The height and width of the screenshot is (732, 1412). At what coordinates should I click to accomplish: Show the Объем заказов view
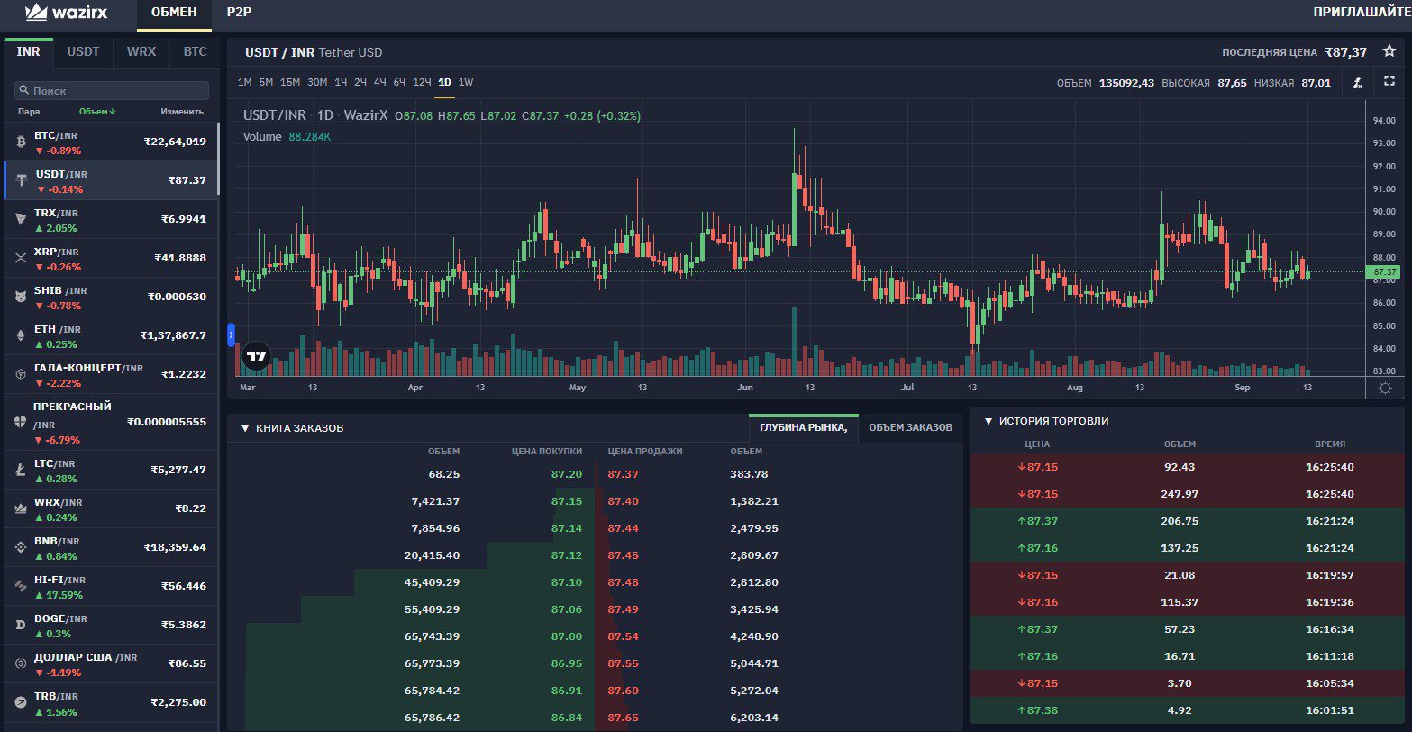(909, 427)
